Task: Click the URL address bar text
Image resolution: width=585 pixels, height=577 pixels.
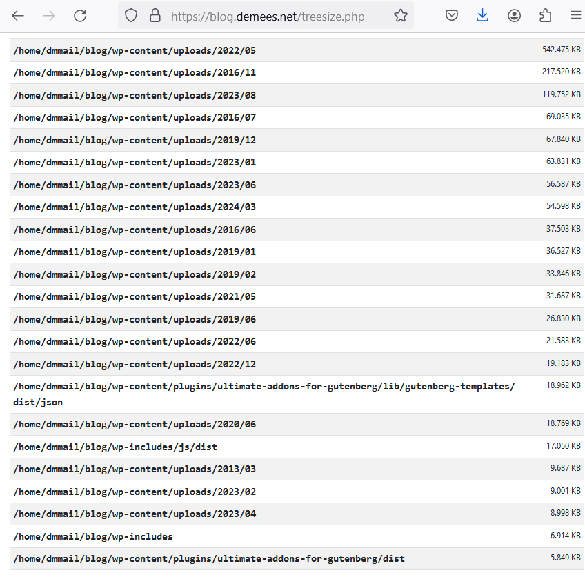Action: (x=268, y=16)
